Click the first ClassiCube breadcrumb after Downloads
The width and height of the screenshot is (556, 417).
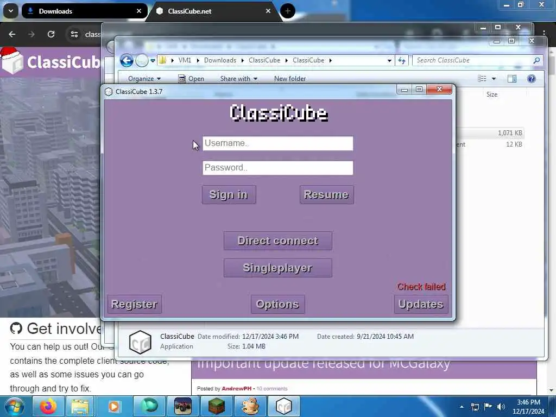point(264,60)
